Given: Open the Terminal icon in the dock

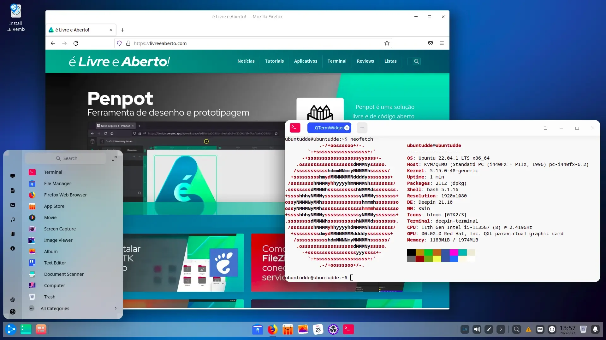Looking at the screenshot, I should [348, 329].
